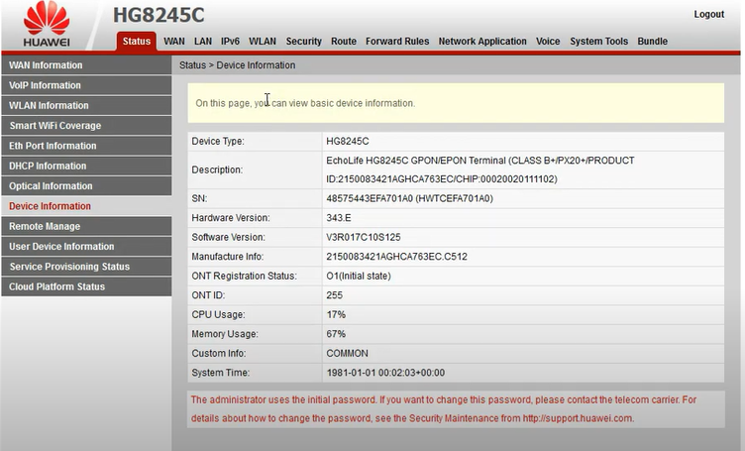Image resolution: width=745 pixels, height=451 pixels.
Task: Log out using the Logout link
Action: pos(709,15)
